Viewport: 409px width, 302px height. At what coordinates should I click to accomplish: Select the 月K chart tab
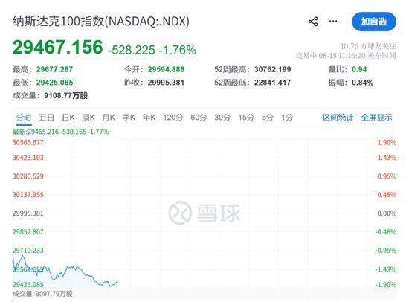[109, 118]
